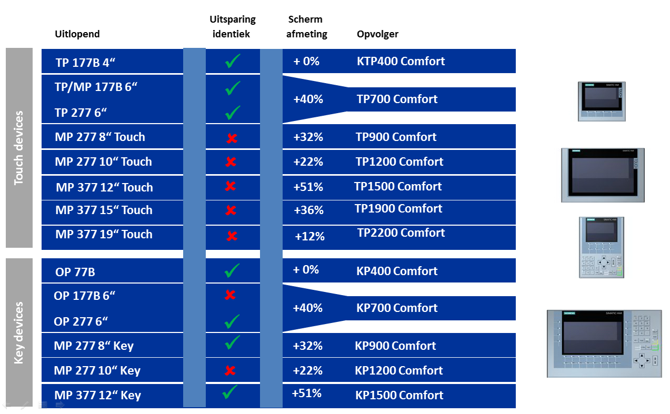Select the vertical "Key devices" label

[19, 332]
